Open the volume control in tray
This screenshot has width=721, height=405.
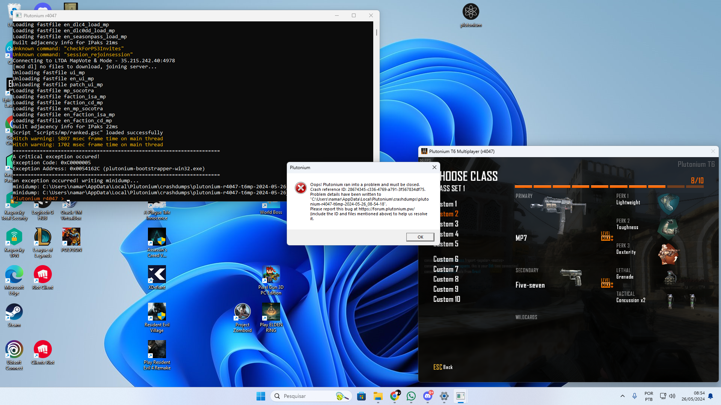[672, 396]
